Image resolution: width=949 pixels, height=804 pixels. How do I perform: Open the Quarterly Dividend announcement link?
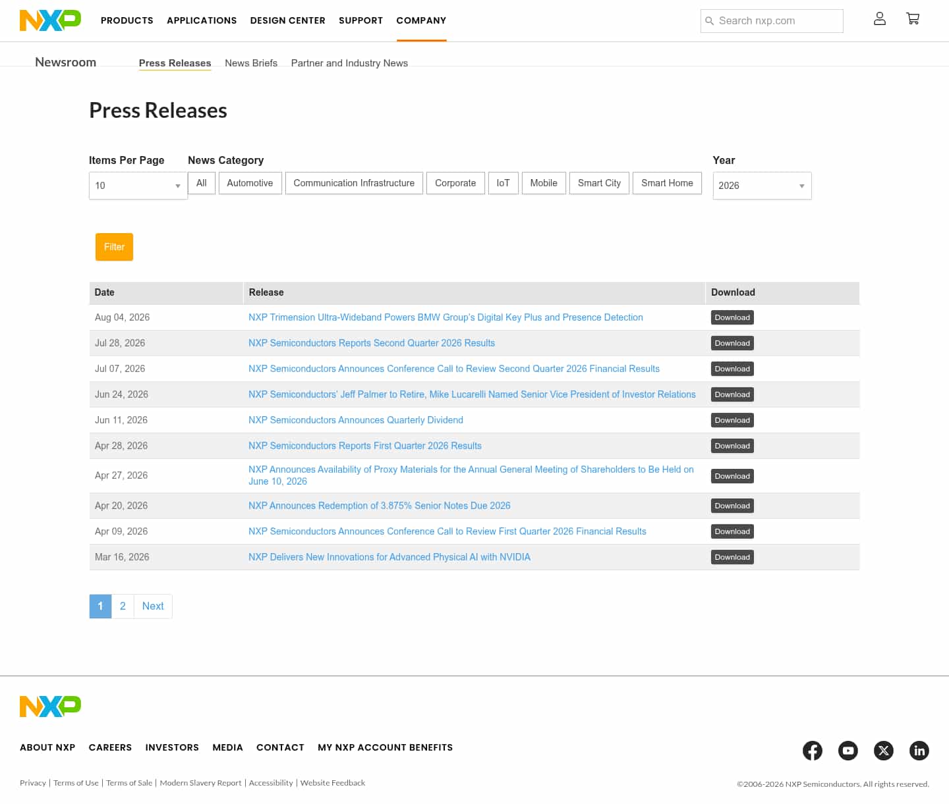[356, 420]
